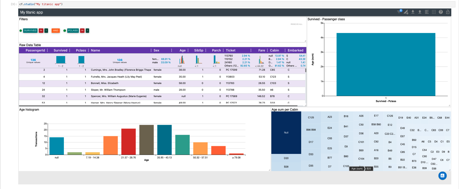459x189 pixels.
Task: Click the red 21.57 - 28.76 age bar
Action: click(129, 142)
